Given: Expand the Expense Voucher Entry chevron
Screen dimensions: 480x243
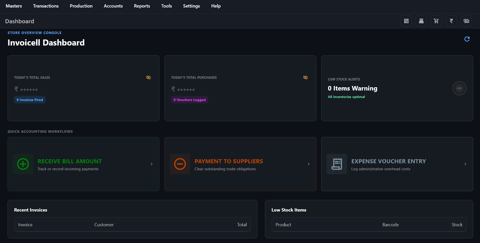Looking at the screenshot, I should (465, 164).
